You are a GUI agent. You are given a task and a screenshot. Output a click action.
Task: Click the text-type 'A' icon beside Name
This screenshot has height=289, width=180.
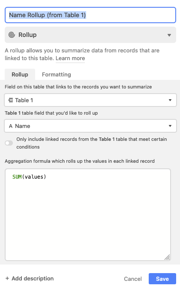click(x=11, y=126)
